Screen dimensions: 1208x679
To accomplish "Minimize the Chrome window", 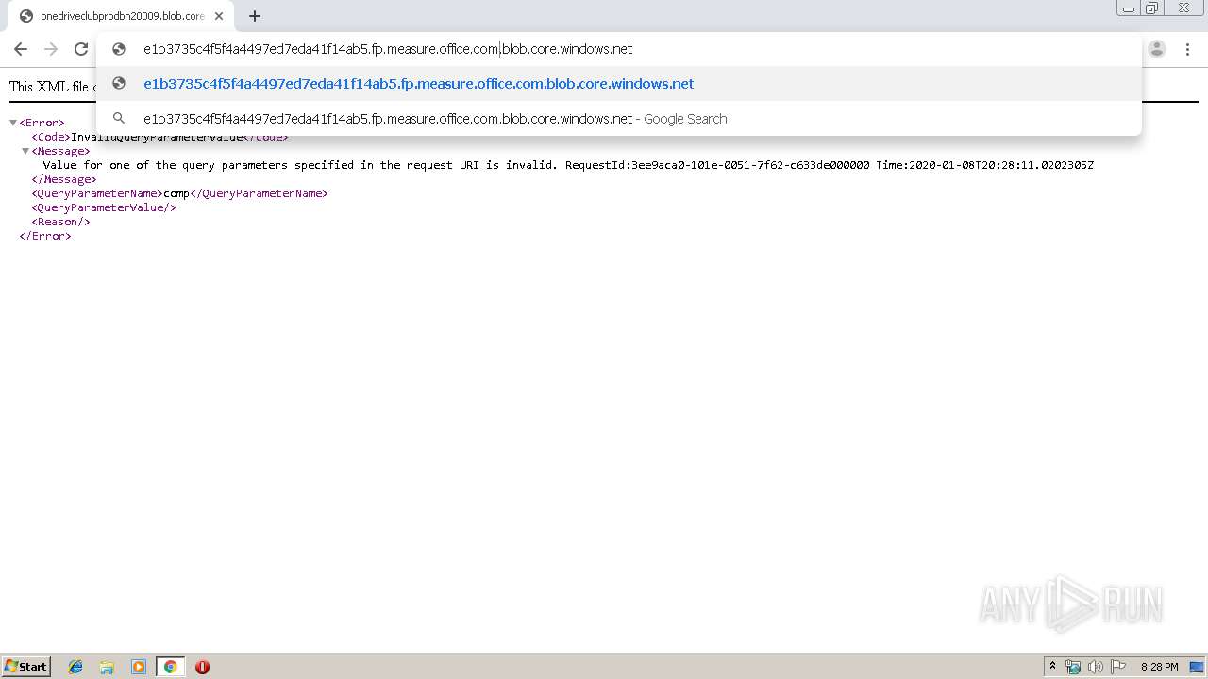I will click(x=1128, y=8).
